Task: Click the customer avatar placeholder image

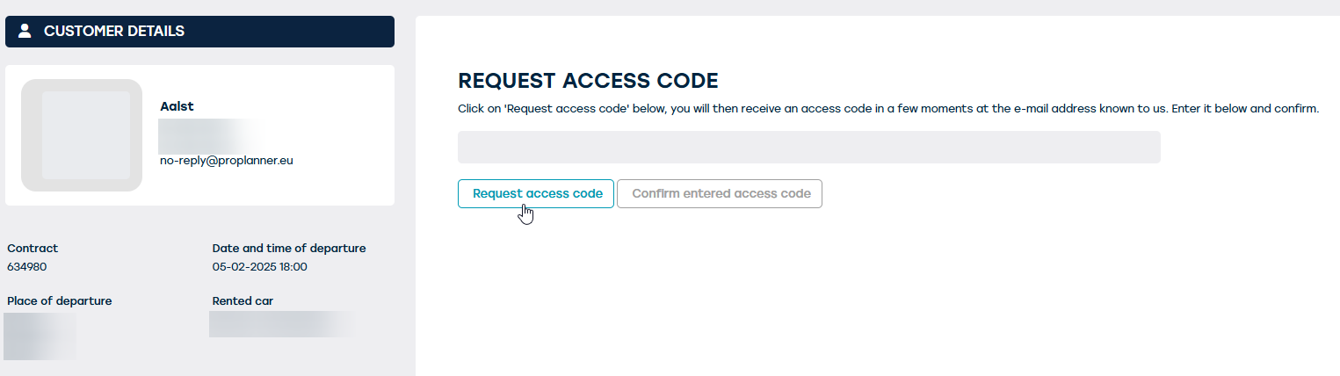Action: (82, 135)
